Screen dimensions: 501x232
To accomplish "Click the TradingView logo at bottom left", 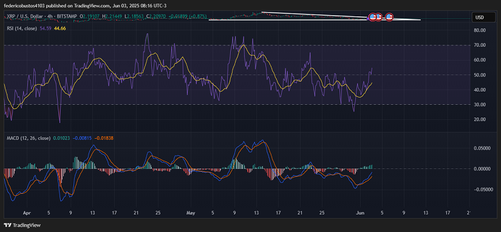I will [22, 225].
